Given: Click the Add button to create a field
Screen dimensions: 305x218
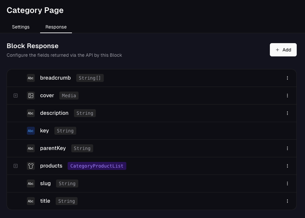Looking at the screenshot, I should point(283,50).
